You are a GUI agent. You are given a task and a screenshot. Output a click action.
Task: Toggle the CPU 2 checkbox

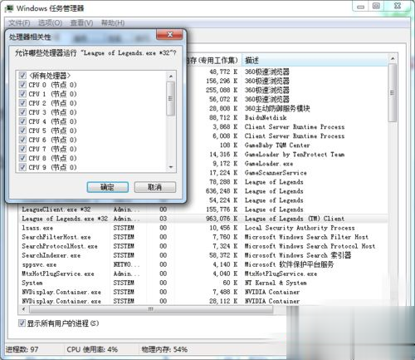coord(22,103)
